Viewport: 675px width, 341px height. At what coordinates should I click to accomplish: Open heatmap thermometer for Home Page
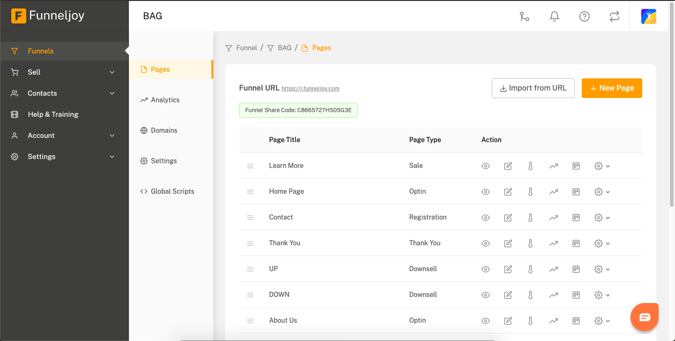pyautogui.click(x=531, y=192)
